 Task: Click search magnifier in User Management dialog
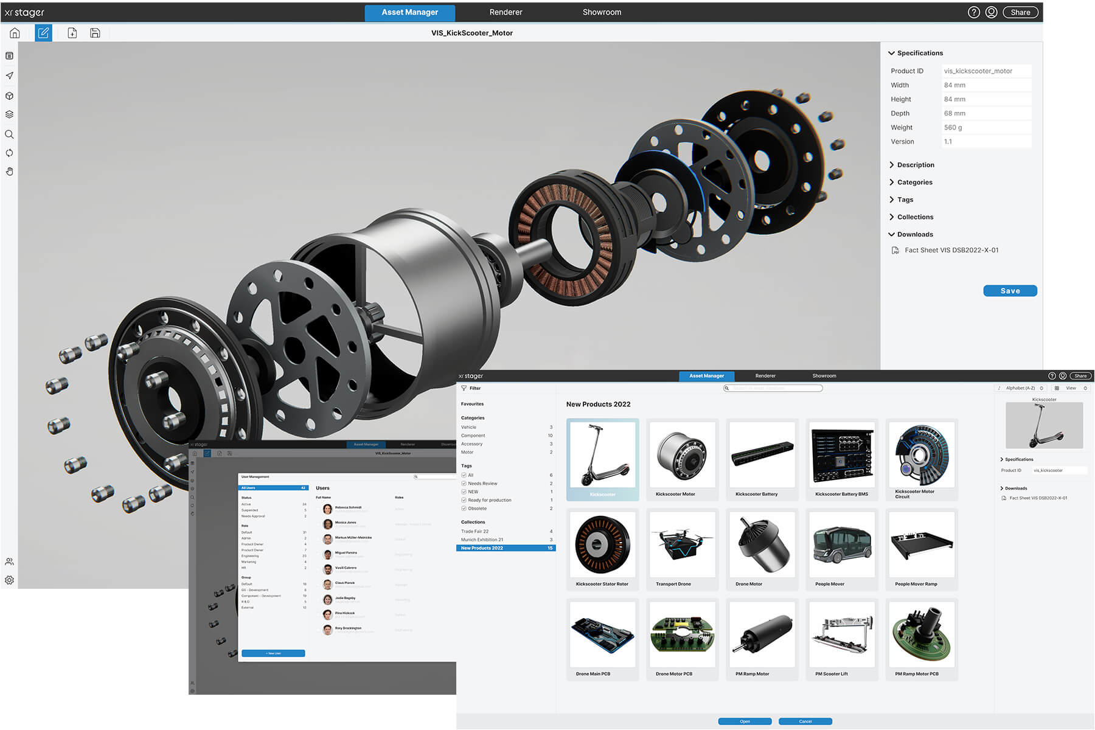[x=416, y=477]
